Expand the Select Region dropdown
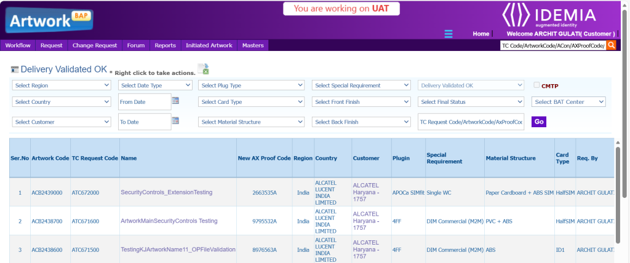Screen dimensions: 630x263 click(x=61, y=85)
